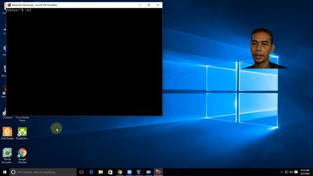Click the Cortana search box

point(43,172)
